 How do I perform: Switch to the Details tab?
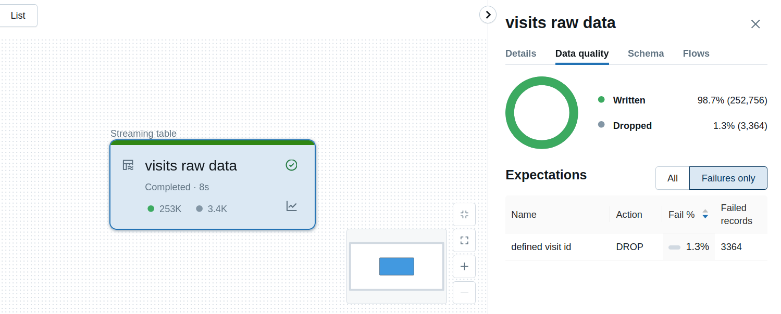coord(520,54)
